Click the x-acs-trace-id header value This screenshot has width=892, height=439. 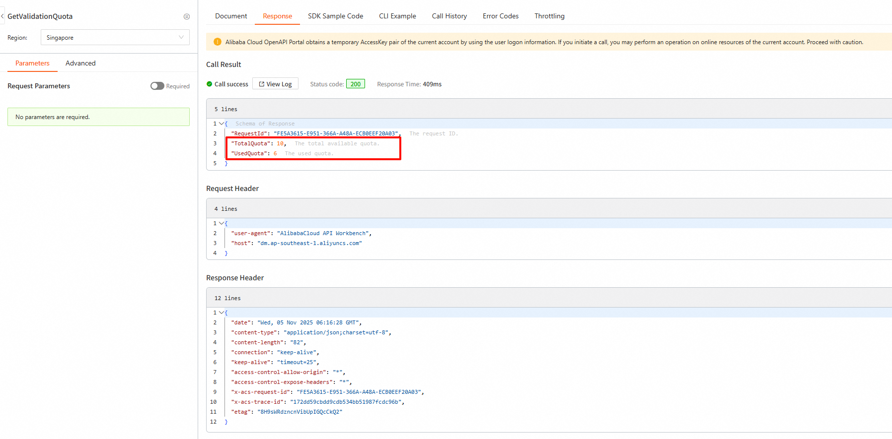click(x=346, y=402)
